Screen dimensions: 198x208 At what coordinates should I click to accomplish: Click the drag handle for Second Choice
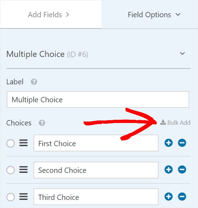point(23,170)
